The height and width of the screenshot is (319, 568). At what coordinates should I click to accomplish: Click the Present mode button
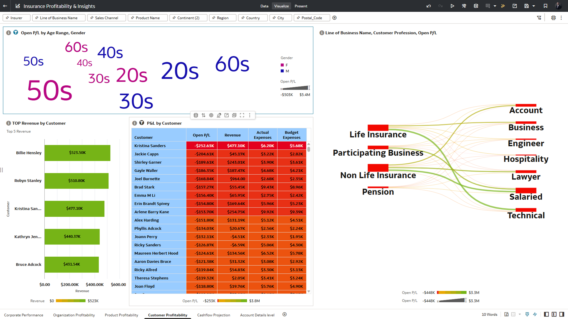[301, 6]
